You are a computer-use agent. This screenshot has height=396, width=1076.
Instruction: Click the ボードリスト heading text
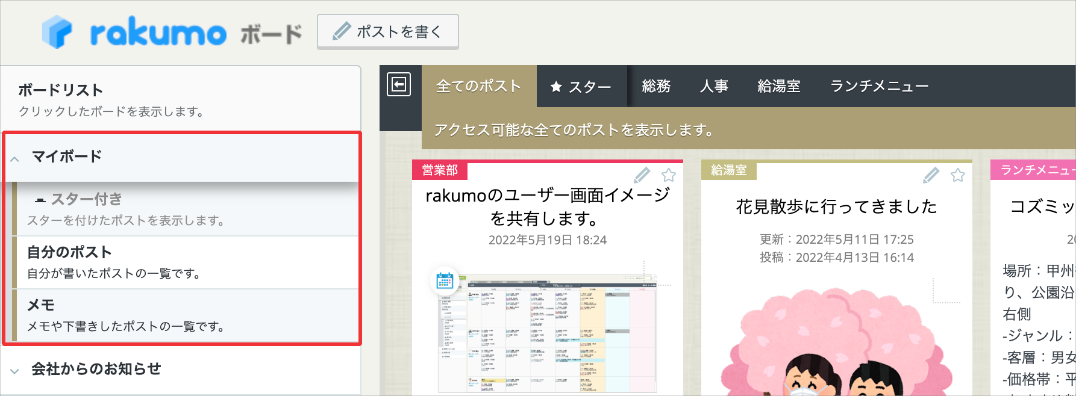pos(60,90)
